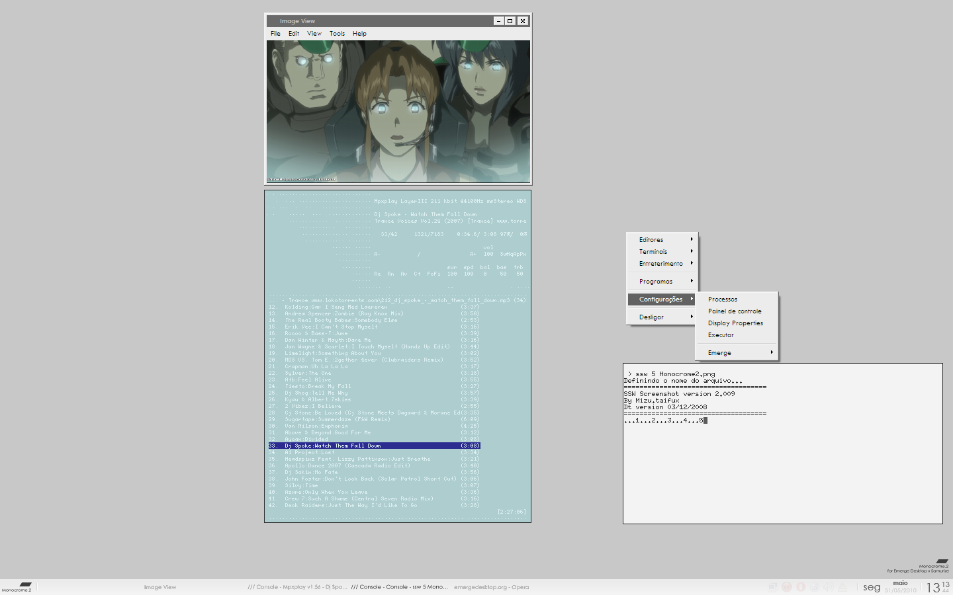This screenshot has height=595, width=953.
Task: Select track 42 Deck Raiders:Just The Way I'd Like To Go
Action: point(374,505)
